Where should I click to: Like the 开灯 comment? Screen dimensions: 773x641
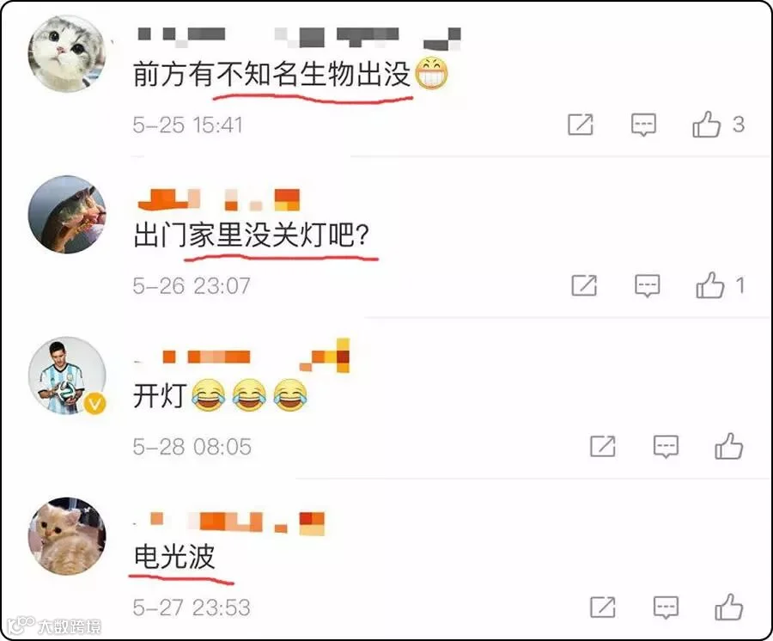pos(728,446)
